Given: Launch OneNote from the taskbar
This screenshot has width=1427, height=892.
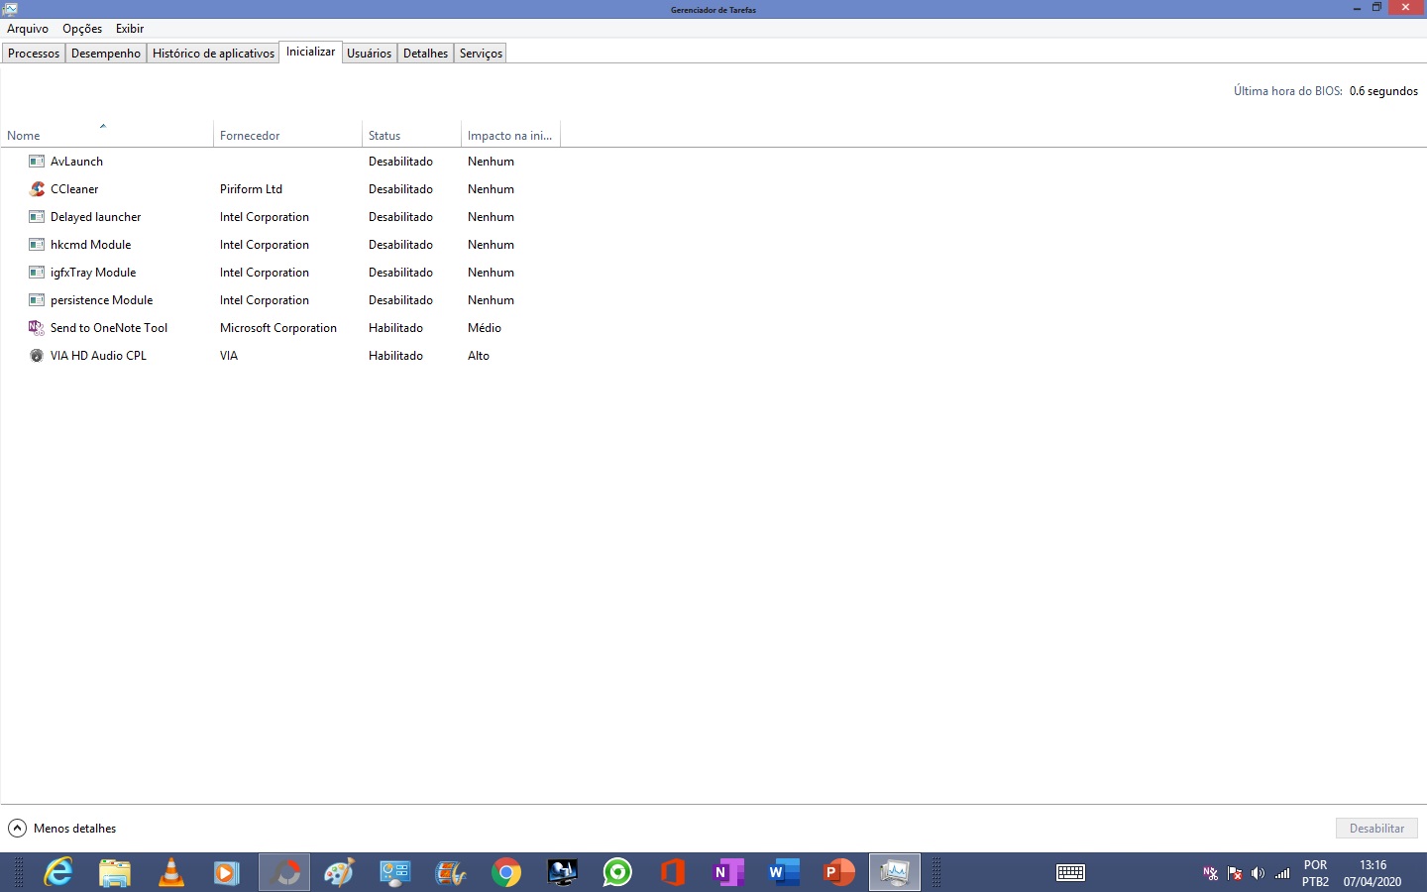Looking at the screenshot, I should coord(728,872).
